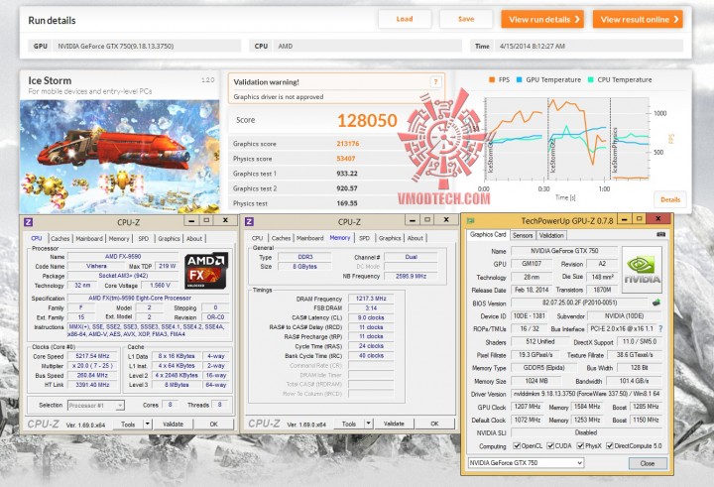
Task: Minimize the left CPU-Z window
Action: pyautogui.click(x=191, y=220)
